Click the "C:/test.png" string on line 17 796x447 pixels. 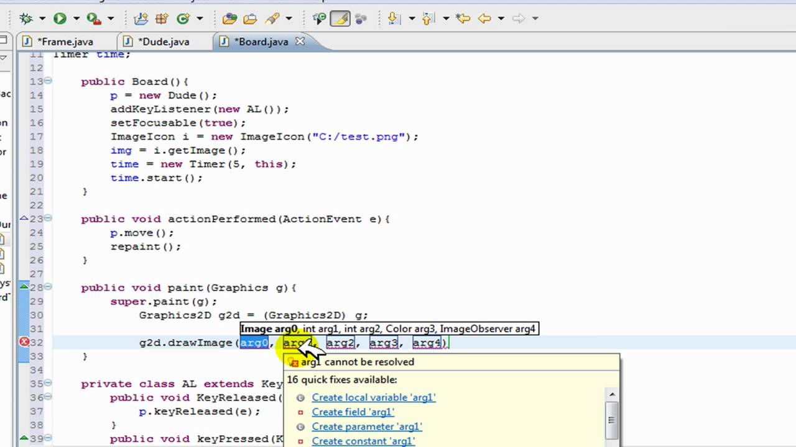[359, 137]
